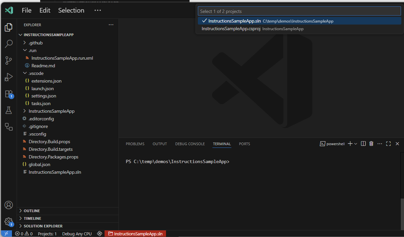Select InstructionsSampleApp.sln in project picker
This screenshot has width=404, height=237.
299,21
